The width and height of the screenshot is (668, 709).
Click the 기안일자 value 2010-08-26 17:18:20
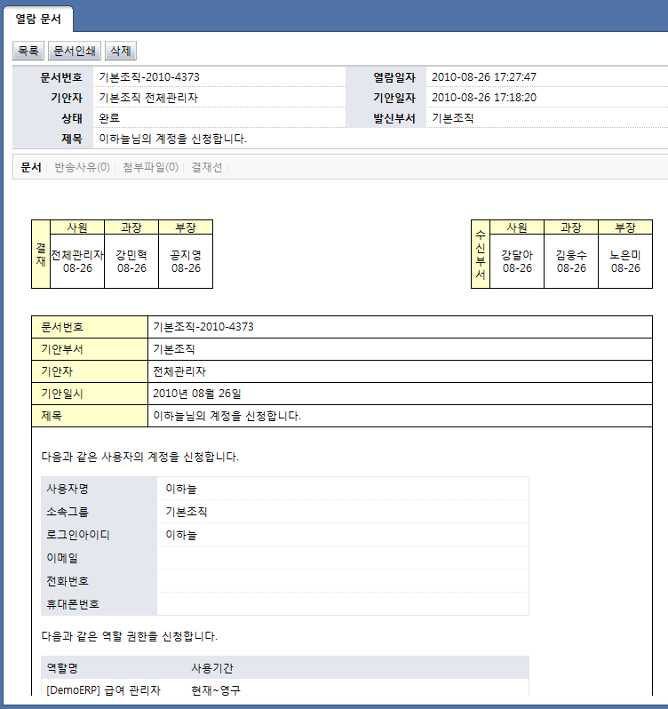coord(483,98)
